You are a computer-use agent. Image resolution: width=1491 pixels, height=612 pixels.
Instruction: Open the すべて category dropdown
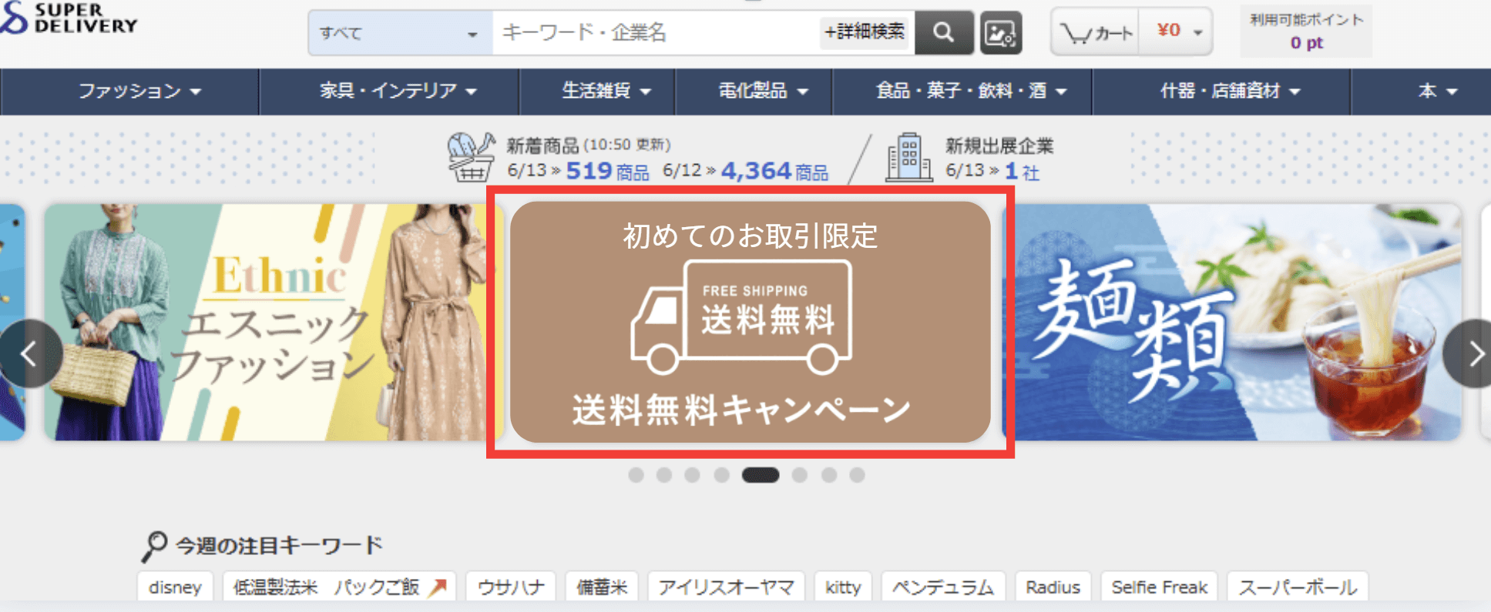[x=400, y=33]
